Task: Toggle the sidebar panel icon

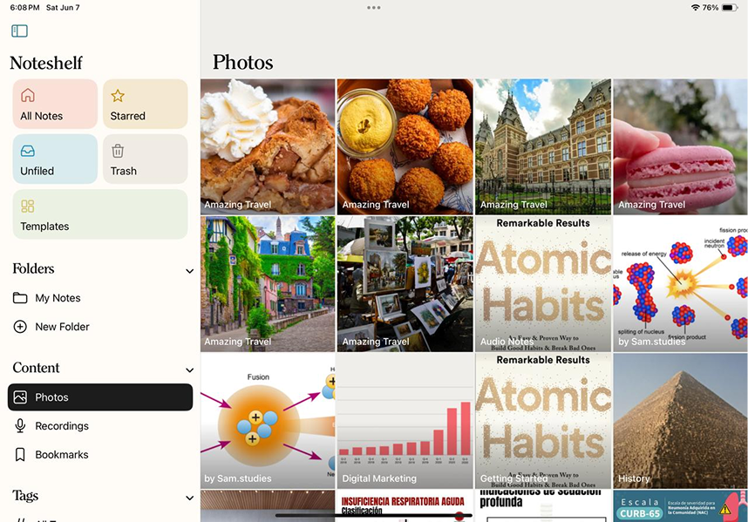Action: tap(19, 31)
